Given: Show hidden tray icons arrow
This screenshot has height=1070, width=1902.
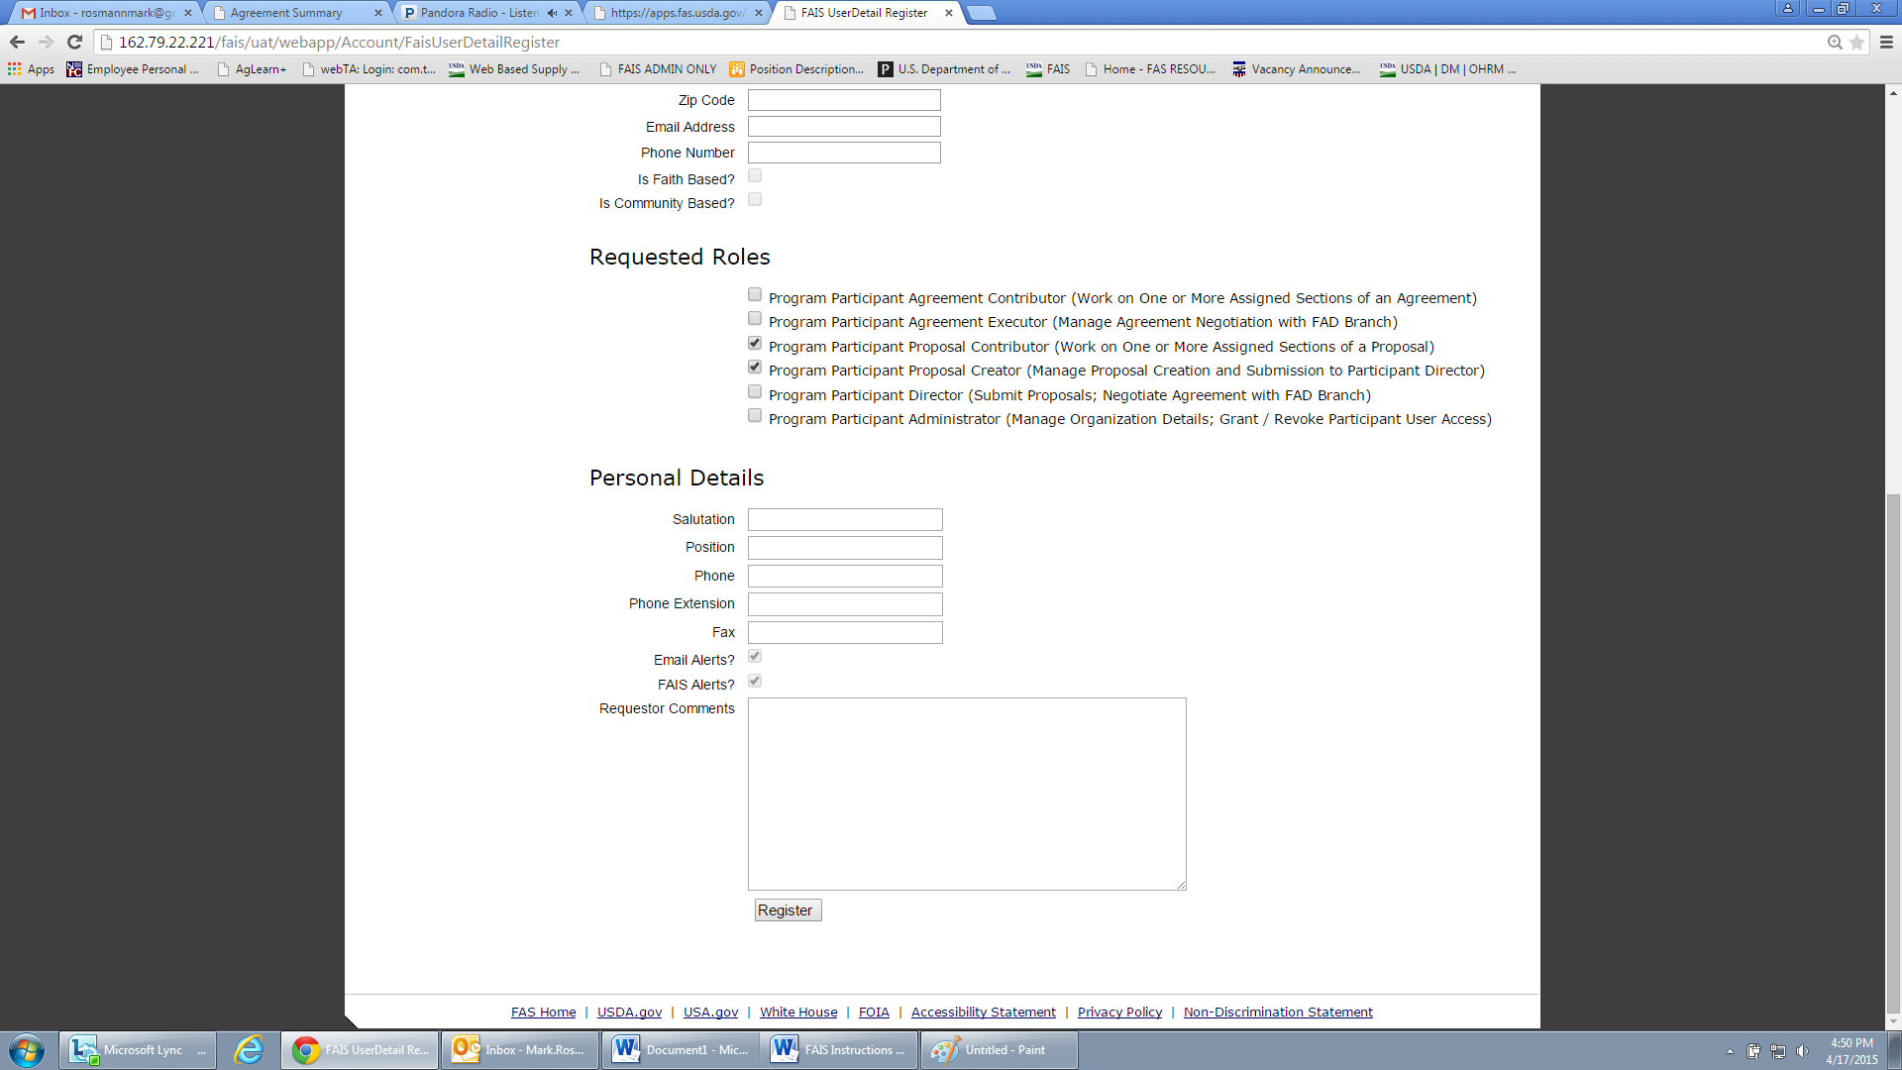Looking at the screenshot, I should click(1730, 1051).
